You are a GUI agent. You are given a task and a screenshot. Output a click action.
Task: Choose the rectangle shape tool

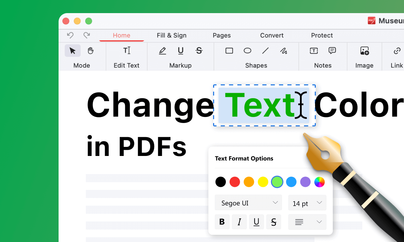[229, 51]
